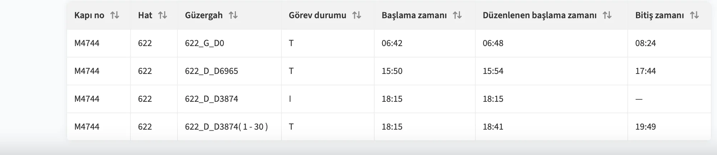Sort by Bitiş zamanı arrows
This screenshot has height=155, width=717.
point(694,15)
